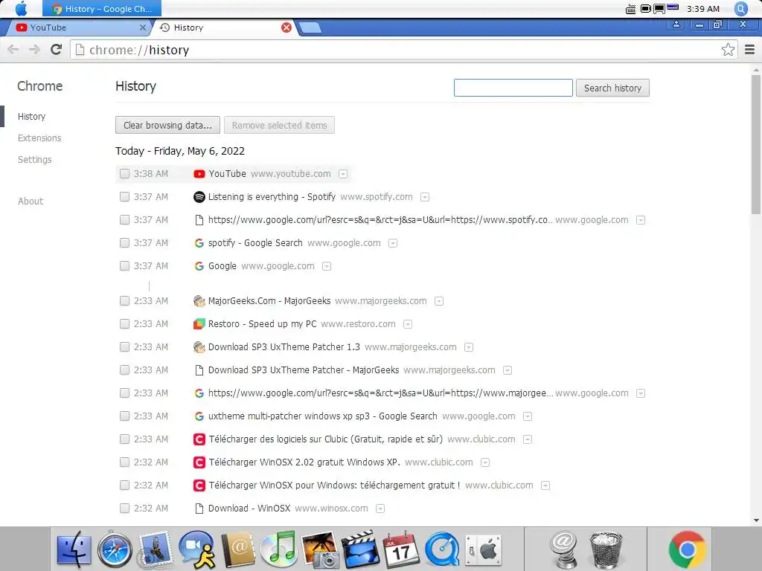This screenshot has height=571, width=762.
Task: Open Mail stamp icon in dock
Action: tap(156, 550)
